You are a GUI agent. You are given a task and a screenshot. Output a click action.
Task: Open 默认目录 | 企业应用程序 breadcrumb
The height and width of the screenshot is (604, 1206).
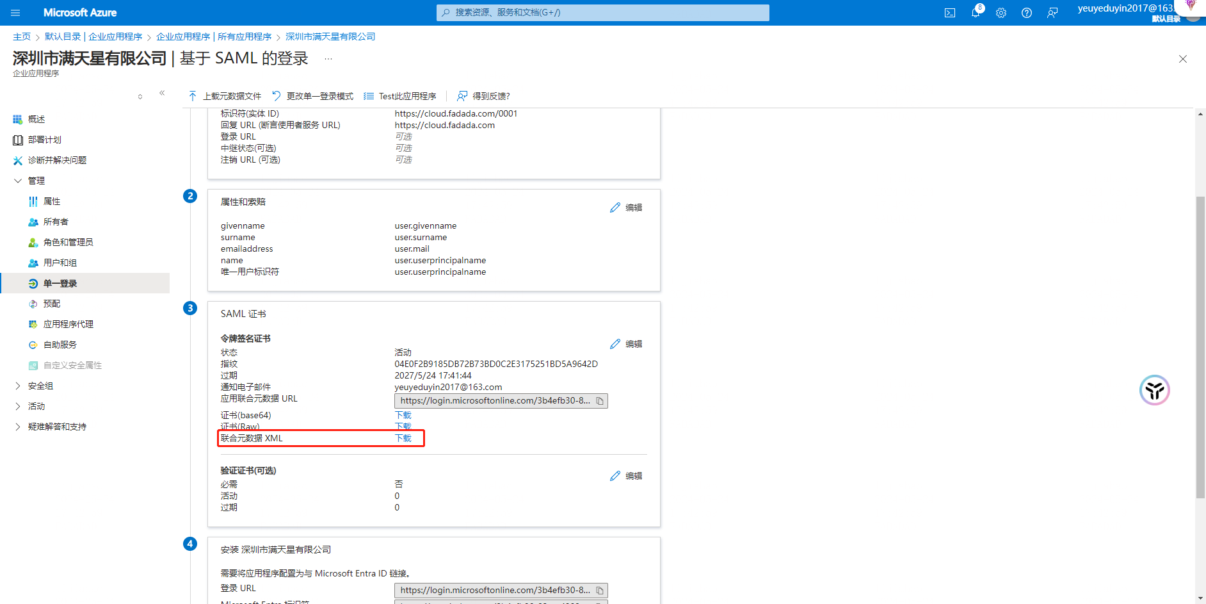click(93, 37)
